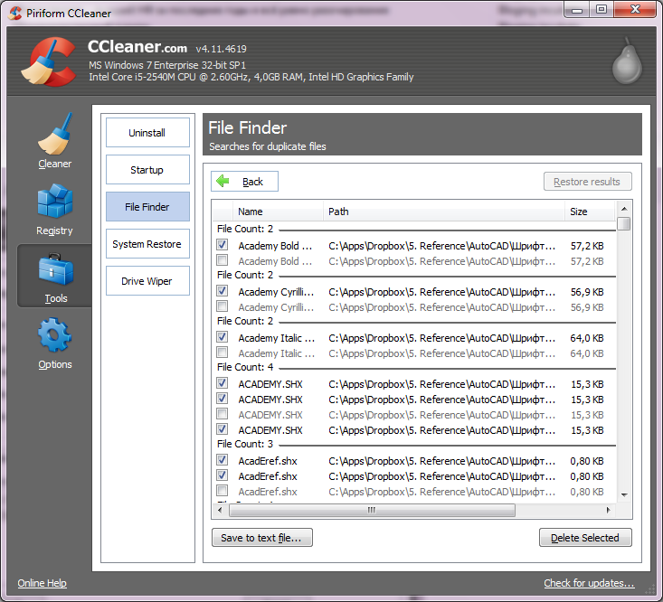
Task: Check the greyed Academy Italic duplicate
Action: coord(222,352)
